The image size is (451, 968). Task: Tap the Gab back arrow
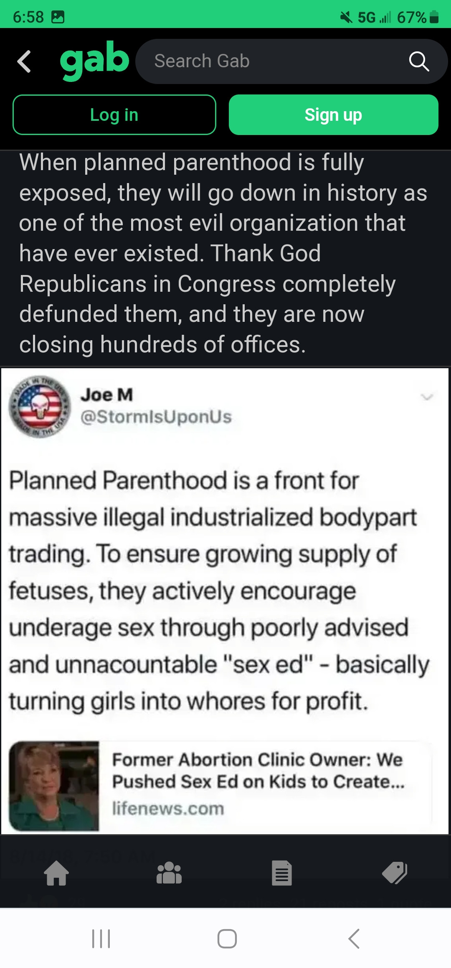pos(24,61)
